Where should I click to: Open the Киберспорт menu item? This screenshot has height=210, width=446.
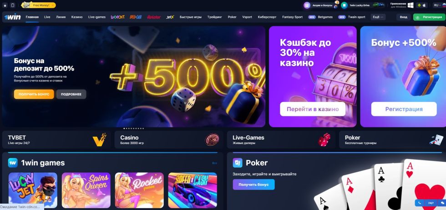click(x=267, y=17)
